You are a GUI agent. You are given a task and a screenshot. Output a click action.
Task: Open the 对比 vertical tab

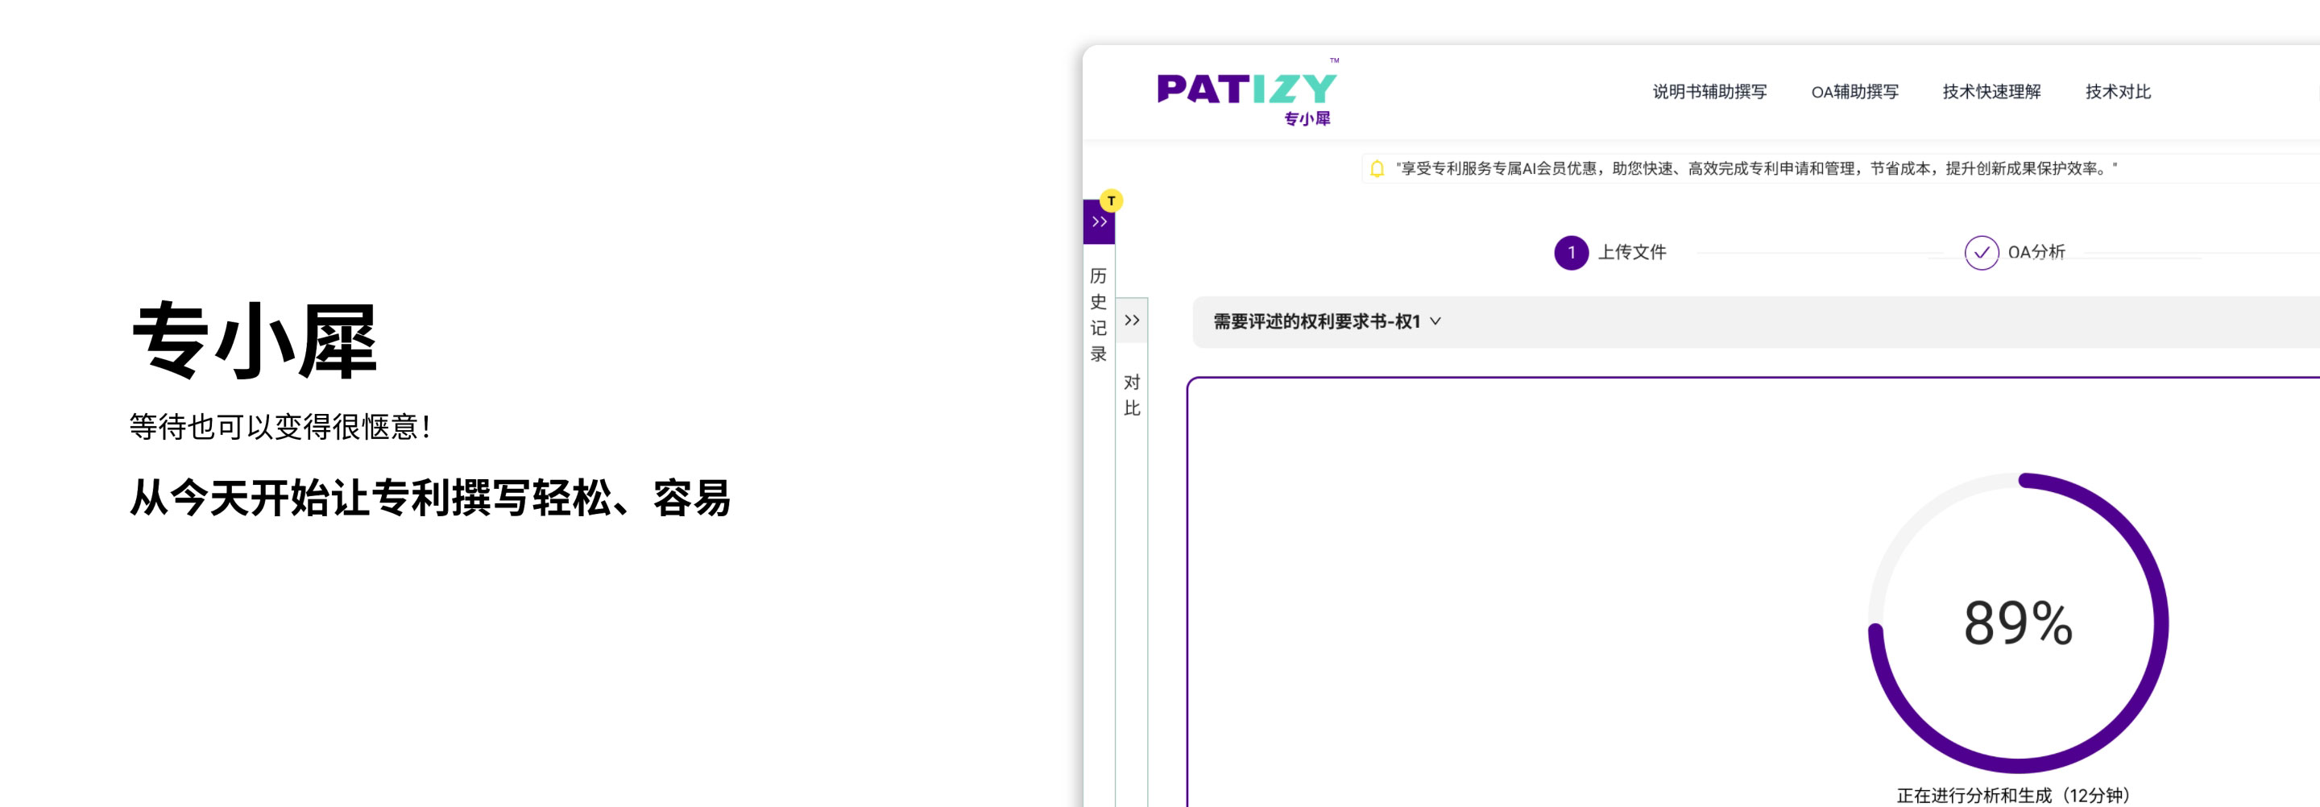tap(1132, 395)
